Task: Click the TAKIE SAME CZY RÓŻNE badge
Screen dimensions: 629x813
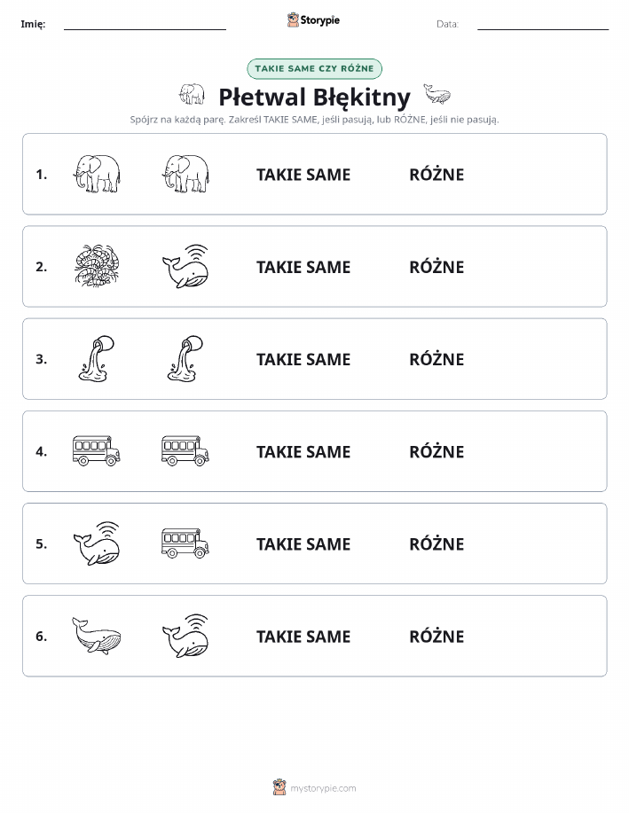Action: coord(314,68)
